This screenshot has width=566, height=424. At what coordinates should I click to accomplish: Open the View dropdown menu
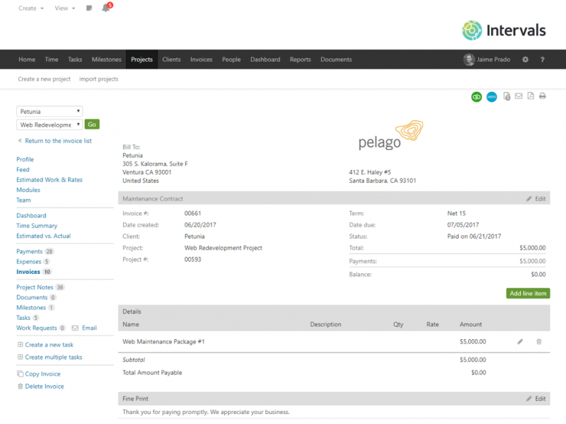coord(65,8)
